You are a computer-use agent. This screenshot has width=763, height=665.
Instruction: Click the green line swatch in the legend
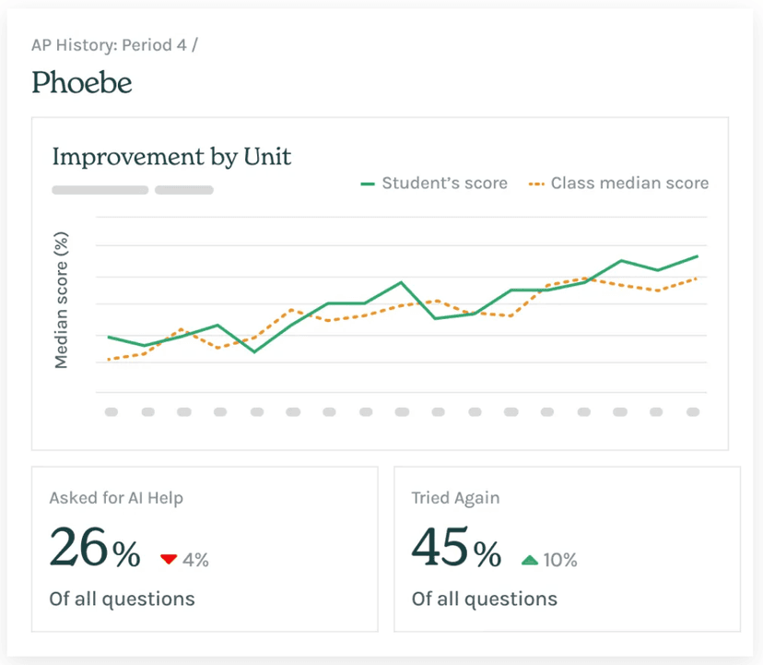[367, 184]
